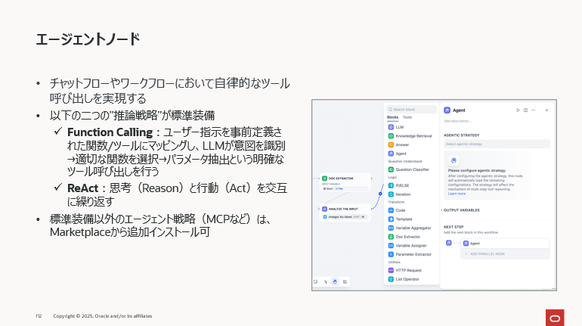Switch to the Blocks tab
This screenshot has height=326, width=582.
(x=392, y=117)
